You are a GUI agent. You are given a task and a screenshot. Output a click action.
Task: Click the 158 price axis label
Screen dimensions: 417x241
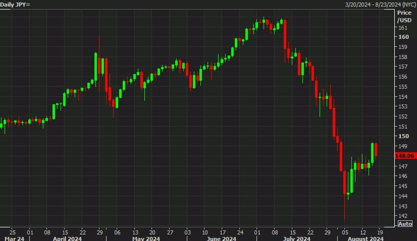tap(403, 57)
